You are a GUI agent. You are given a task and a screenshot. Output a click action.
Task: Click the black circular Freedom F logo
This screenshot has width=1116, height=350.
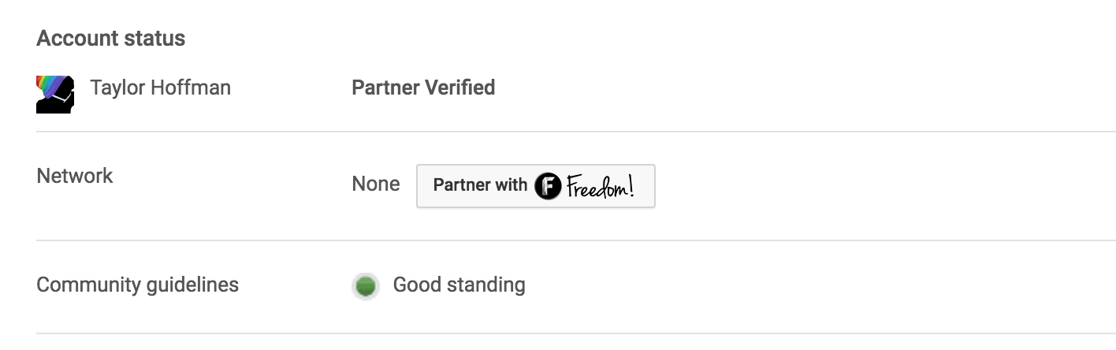548,186
